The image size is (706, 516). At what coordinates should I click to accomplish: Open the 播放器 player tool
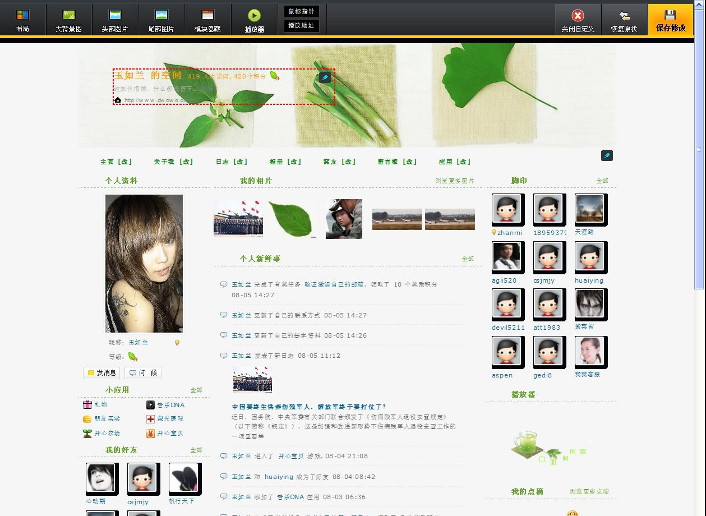click(254, 19)
